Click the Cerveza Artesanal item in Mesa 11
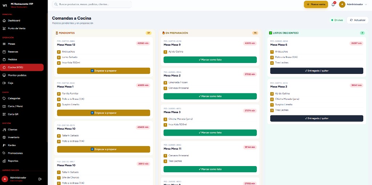The height and width of the screenshot is (185, 372). pos(178,156)
